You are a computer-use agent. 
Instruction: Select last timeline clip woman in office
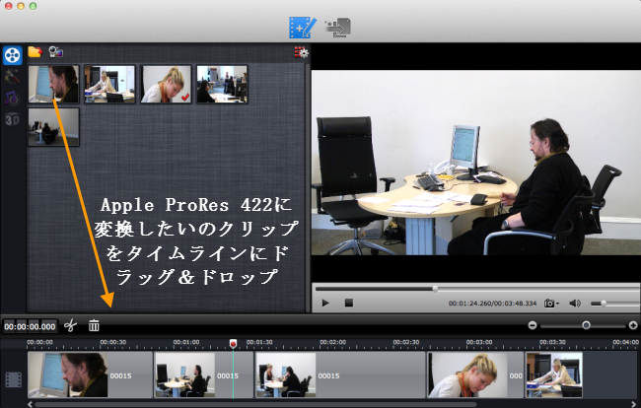click(554, 374)
